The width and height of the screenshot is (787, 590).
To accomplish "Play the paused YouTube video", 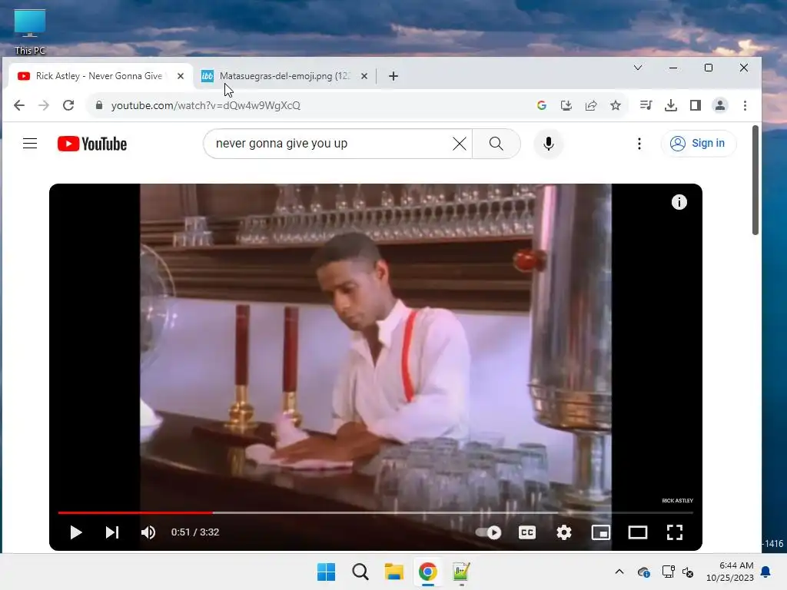I will 76,532.
